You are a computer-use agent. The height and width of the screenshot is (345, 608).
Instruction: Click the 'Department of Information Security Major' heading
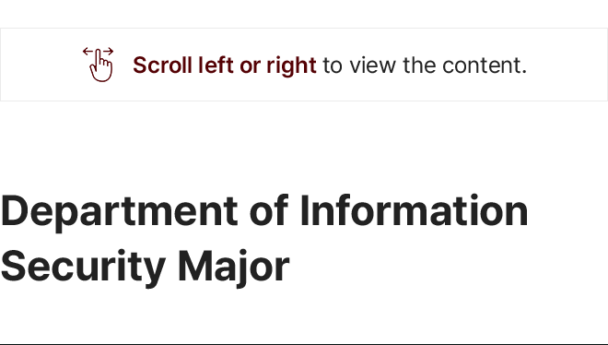tap(264, 239)
